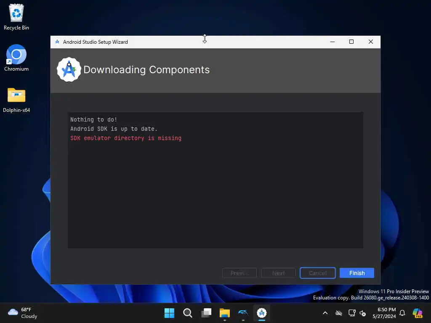The width and height of the screenshot is (431, 323).
Task: Open the display network tray icon
Action: pyautogui.click(x=352, y=313)
